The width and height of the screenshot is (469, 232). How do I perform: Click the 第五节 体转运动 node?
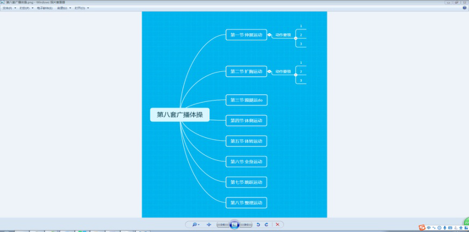[246, 141]
